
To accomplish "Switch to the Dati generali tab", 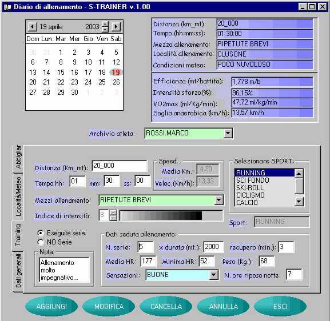I will pyautogui.click(x=18, y=271).
